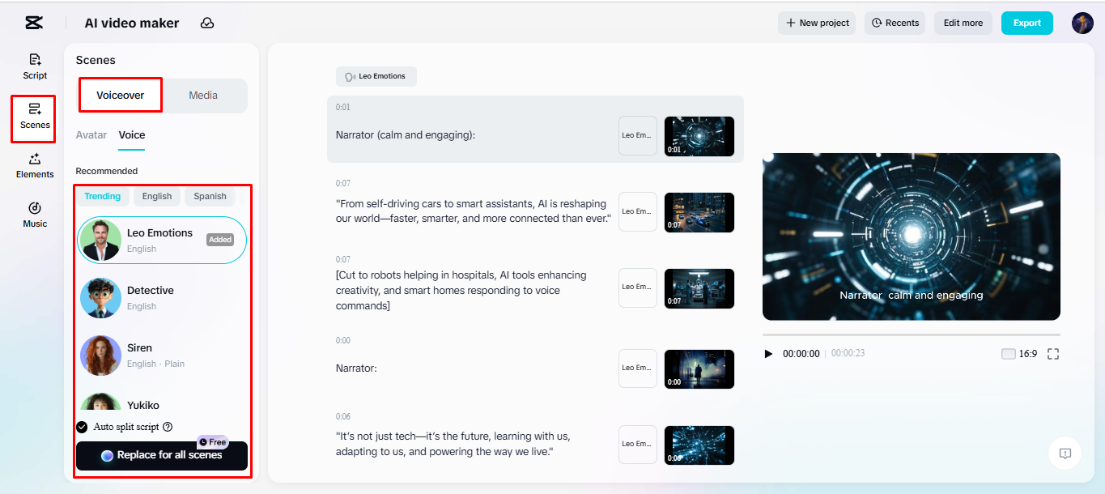This screenshot has width=1105, height=494.
Task: Open the feedback chat icon
Action: (x=1065, y=454)
